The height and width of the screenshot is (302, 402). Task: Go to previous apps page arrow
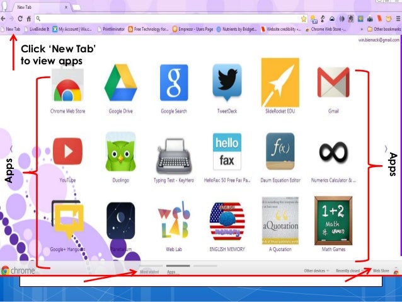click(11, 149)
